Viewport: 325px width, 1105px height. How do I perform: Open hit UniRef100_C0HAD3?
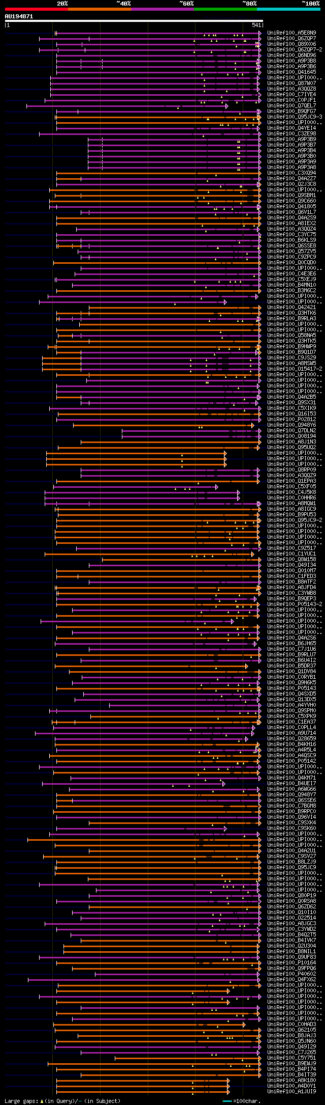click(x=291, y=1025)
